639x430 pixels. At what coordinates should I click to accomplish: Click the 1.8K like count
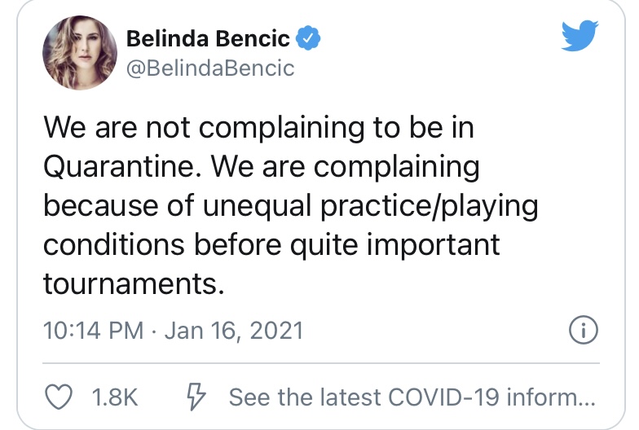(113, 397)
